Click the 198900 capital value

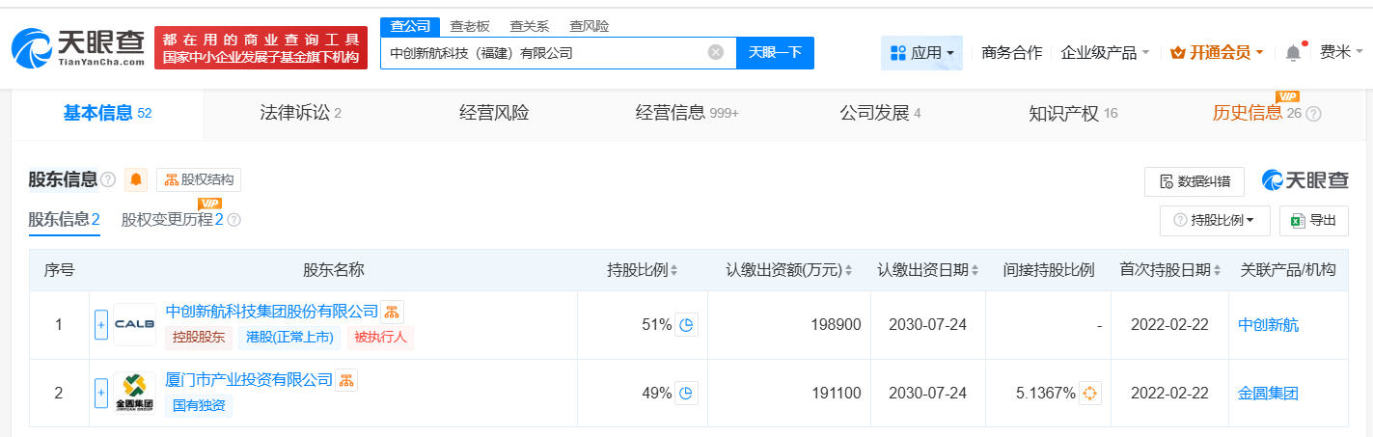coord(836,325)
